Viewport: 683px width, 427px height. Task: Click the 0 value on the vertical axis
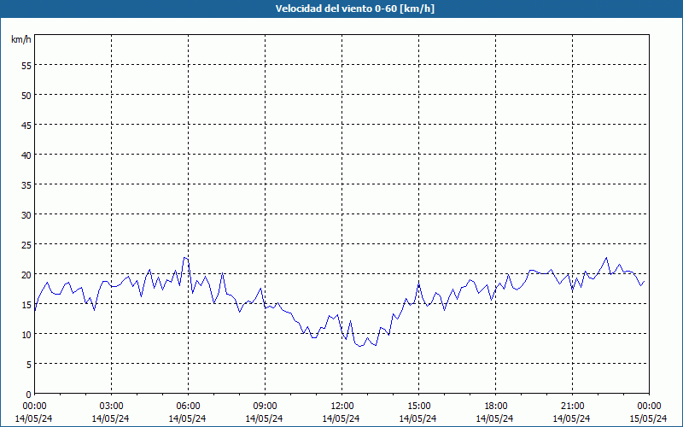point(29,395)
